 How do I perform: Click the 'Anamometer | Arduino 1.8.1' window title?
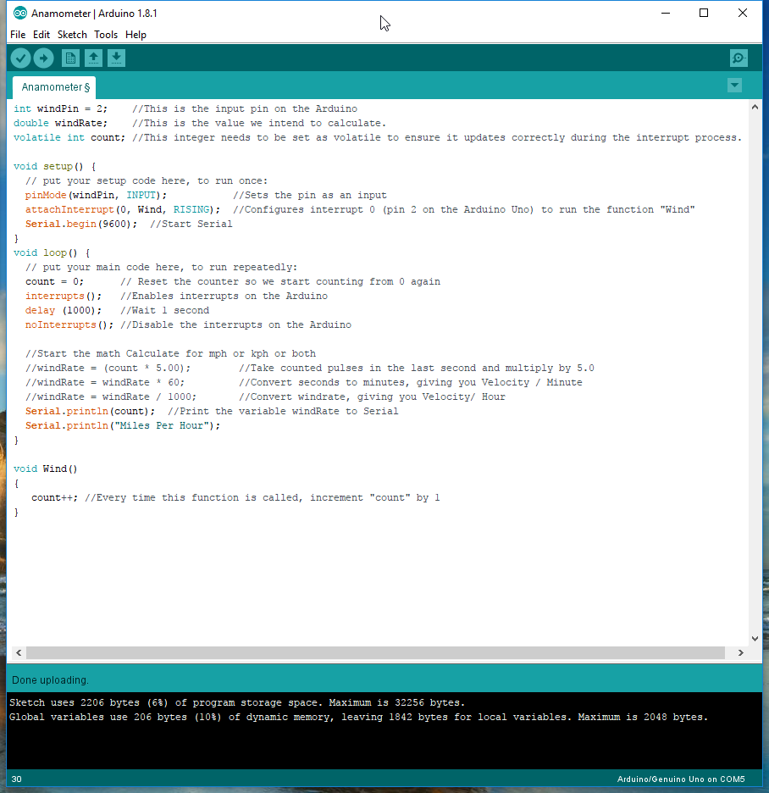click(x=94, y=14)
